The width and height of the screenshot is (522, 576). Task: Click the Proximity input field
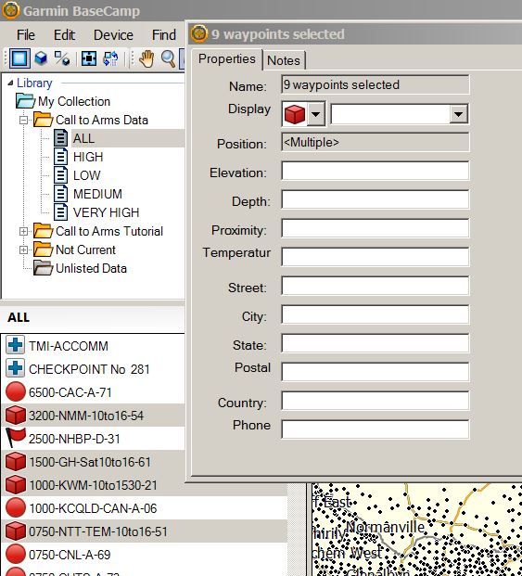(x=376, y=228)
